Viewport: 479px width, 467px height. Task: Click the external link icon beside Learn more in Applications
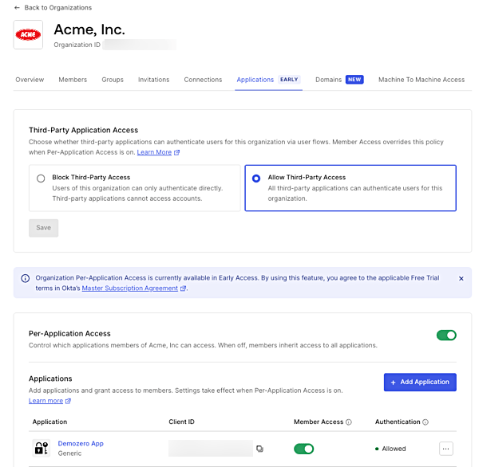click(x=68, y=401)
